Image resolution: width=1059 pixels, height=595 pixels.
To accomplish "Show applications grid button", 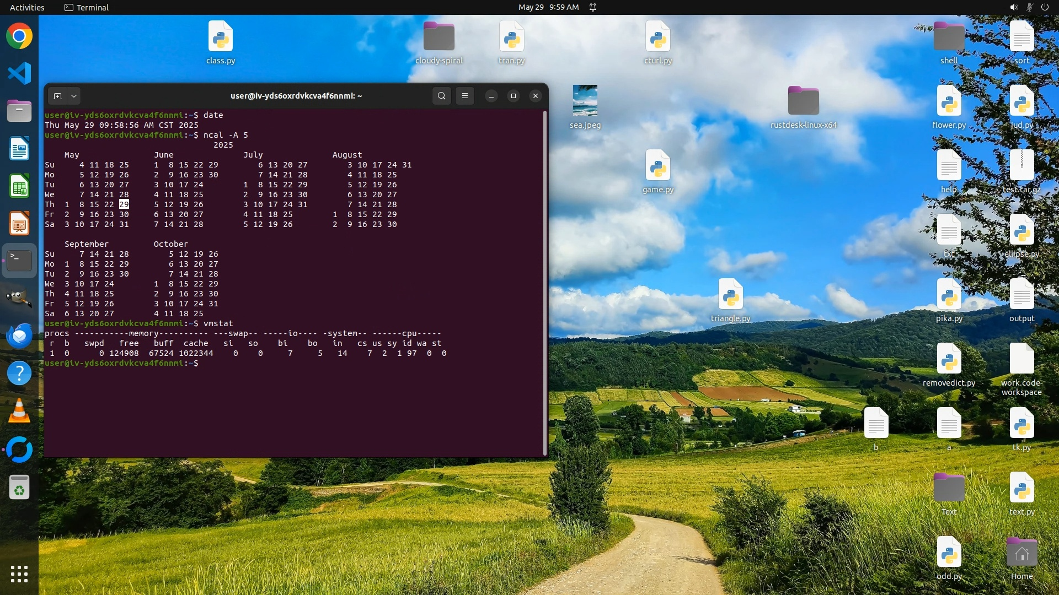I will [x=19, y=574].
